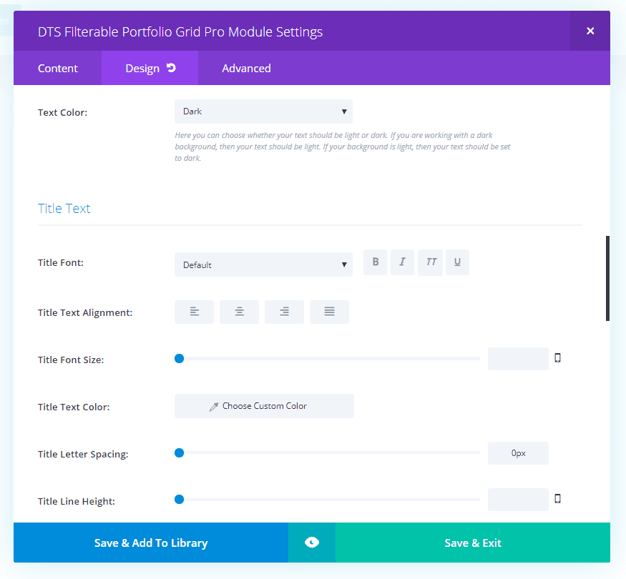Click the eye preview icon
The height and width of the screenshot is (579, 626).
tap(312, 543)
